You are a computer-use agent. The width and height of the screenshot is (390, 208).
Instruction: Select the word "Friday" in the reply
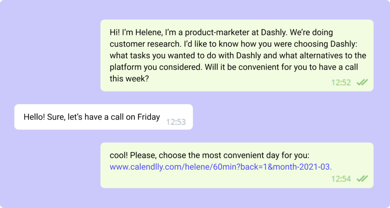tap(148, 117)
